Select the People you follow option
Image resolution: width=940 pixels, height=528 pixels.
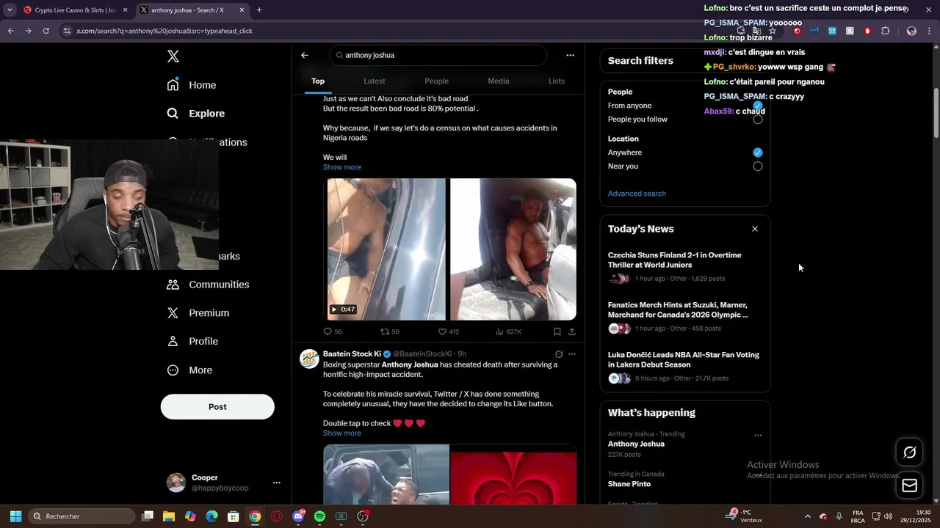click(x=758, y=120)
